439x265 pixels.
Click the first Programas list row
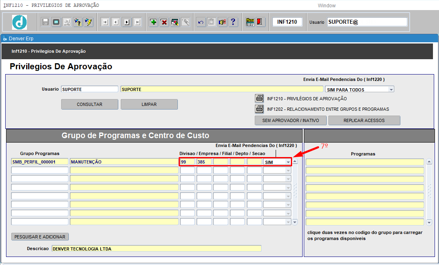(365, 162)
